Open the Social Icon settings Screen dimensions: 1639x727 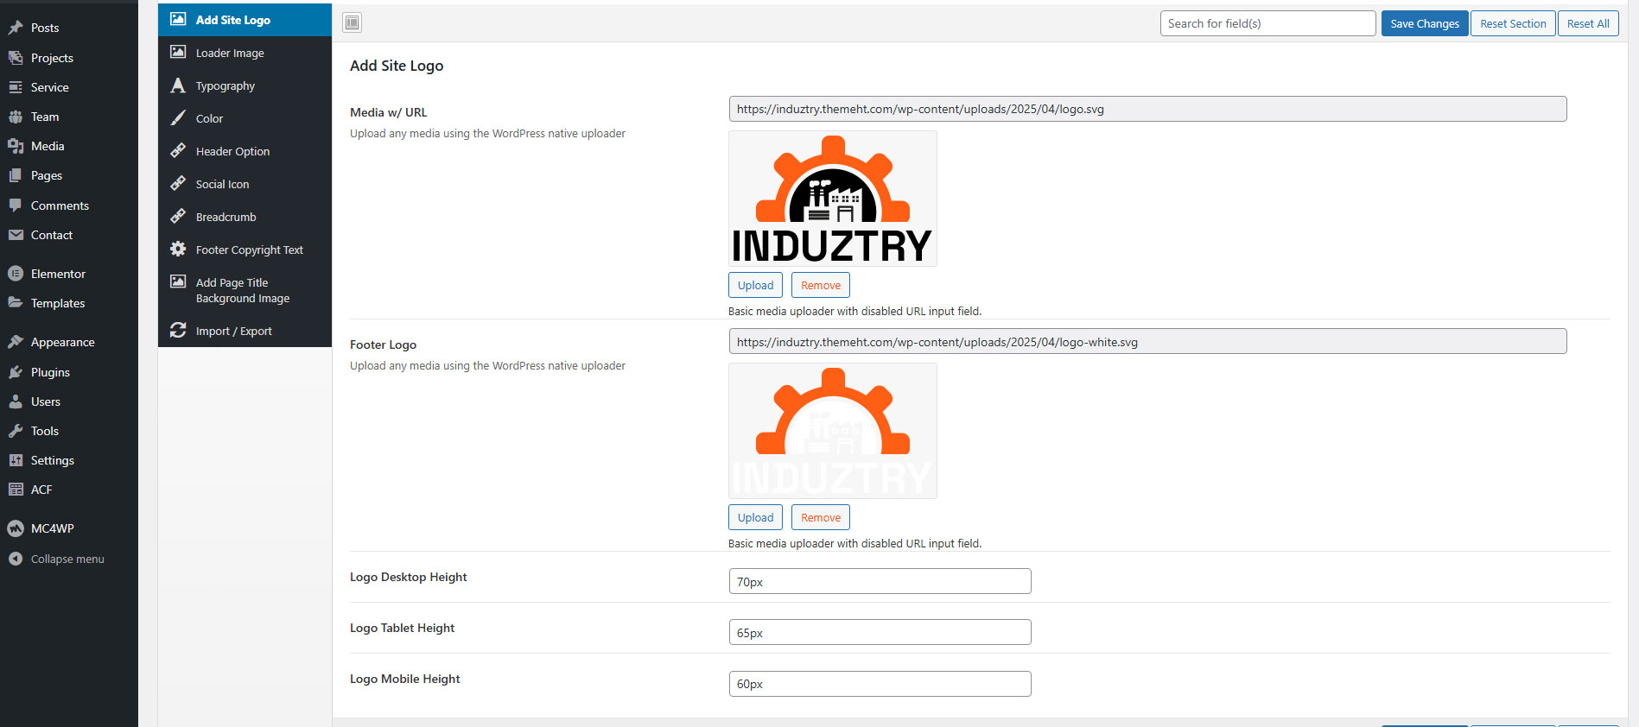click(222, 184)
